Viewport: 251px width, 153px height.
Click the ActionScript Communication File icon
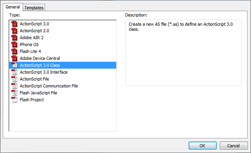tap(14, 86)
